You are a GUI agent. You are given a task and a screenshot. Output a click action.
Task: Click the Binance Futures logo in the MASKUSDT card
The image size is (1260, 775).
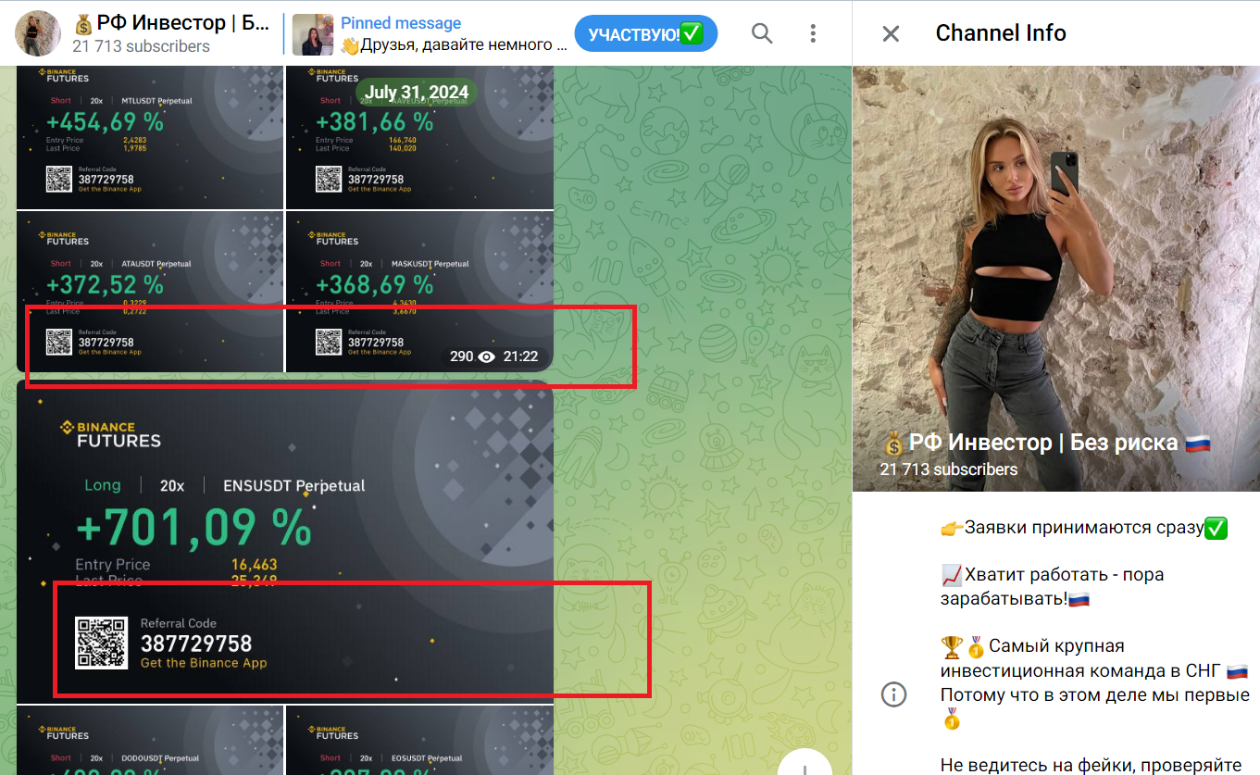tap(333, 238)
